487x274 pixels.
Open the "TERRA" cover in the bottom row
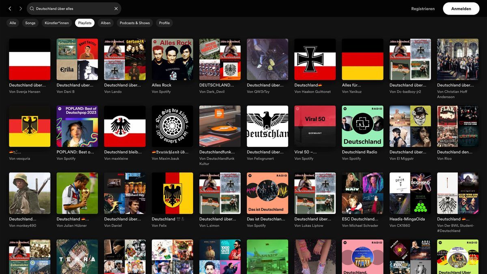tap(77, 257)
